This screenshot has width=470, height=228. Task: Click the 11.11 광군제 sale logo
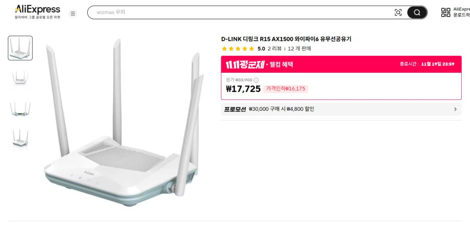(x=244, y=64)
